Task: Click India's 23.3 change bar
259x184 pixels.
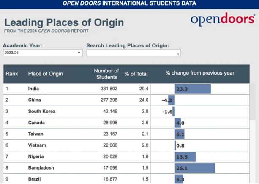Action: click(193, 89)
